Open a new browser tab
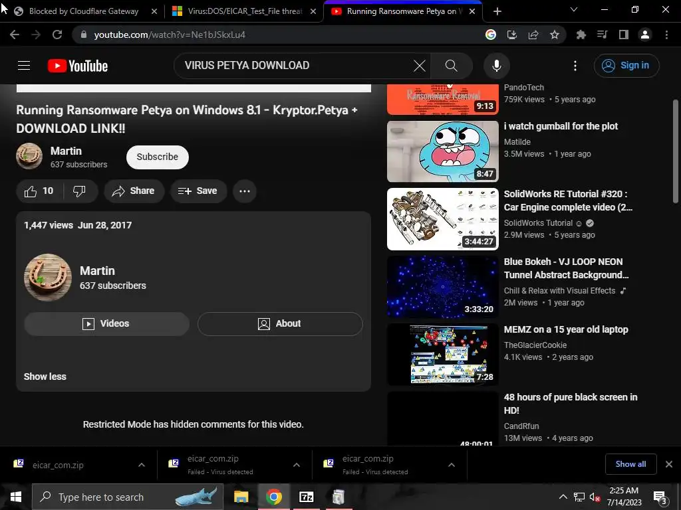Screen dimensions: 681x510 click(x=497, y=11)
